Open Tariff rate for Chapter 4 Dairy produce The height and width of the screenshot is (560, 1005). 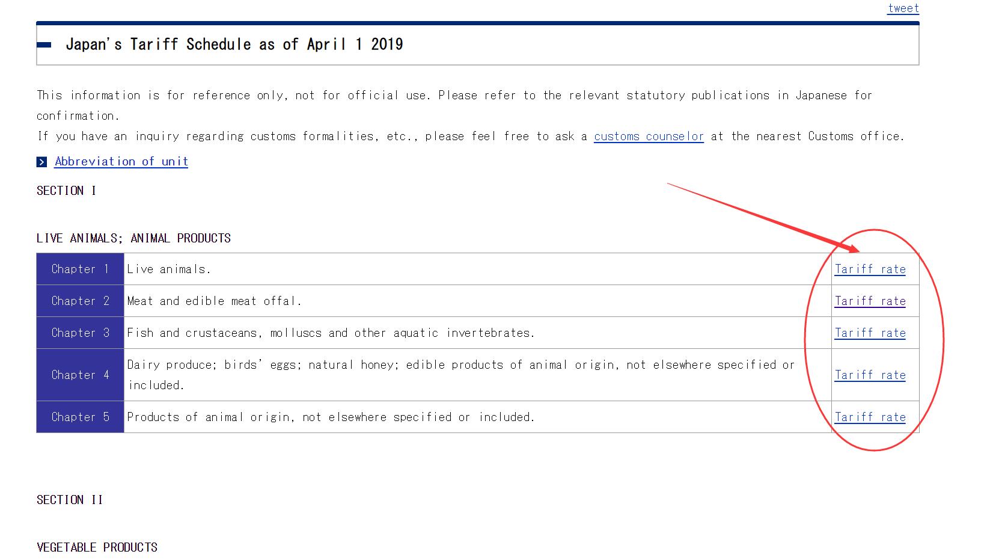(x=869, y=375)
